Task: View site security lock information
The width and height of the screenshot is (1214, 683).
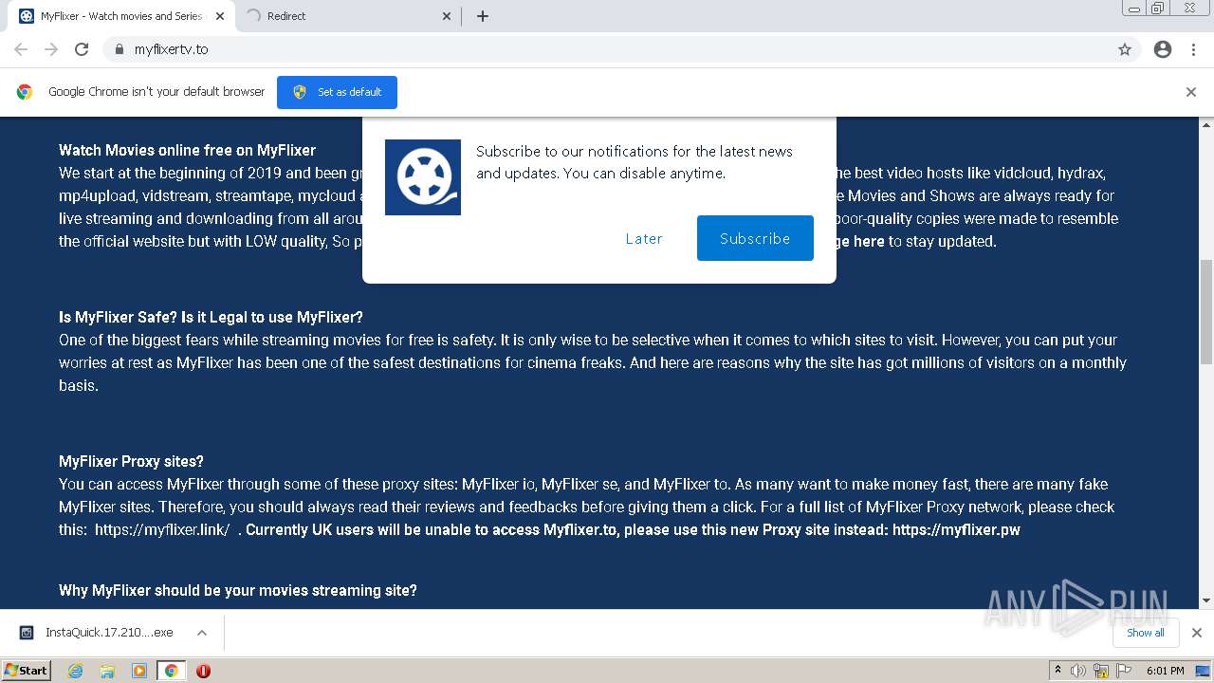Action: (x=119, y=49)
